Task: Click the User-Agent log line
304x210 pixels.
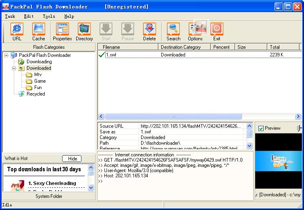Action: [x=136, y=170]
